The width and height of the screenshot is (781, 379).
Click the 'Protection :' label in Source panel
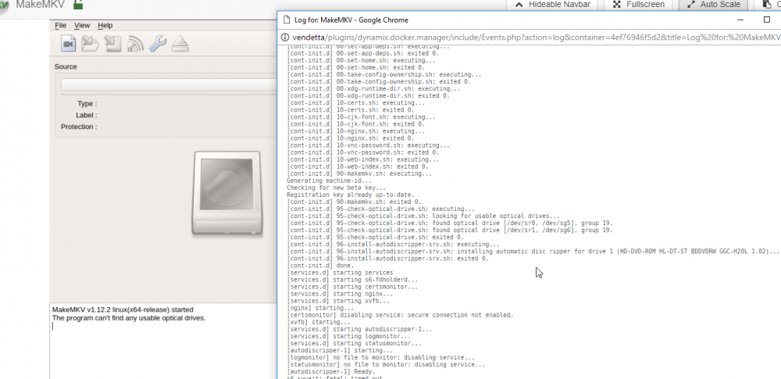79,127
